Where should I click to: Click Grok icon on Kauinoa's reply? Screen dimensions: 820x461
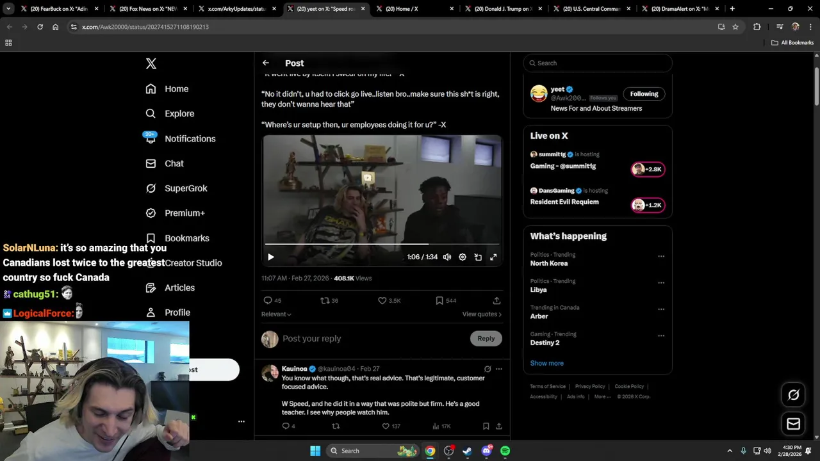[488, 369]
